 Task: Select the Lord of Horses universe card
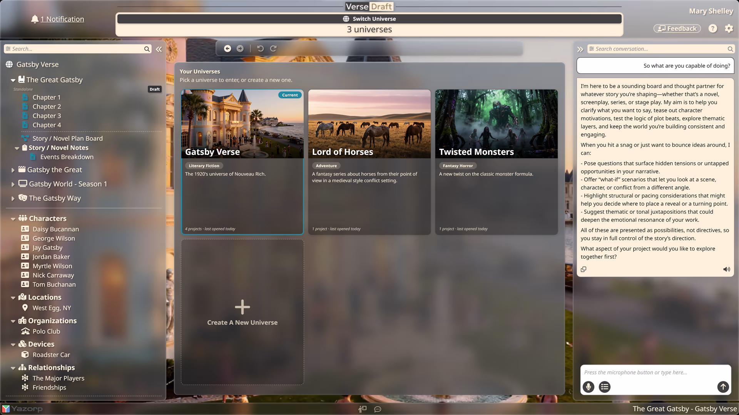click(x=369, y=162)
